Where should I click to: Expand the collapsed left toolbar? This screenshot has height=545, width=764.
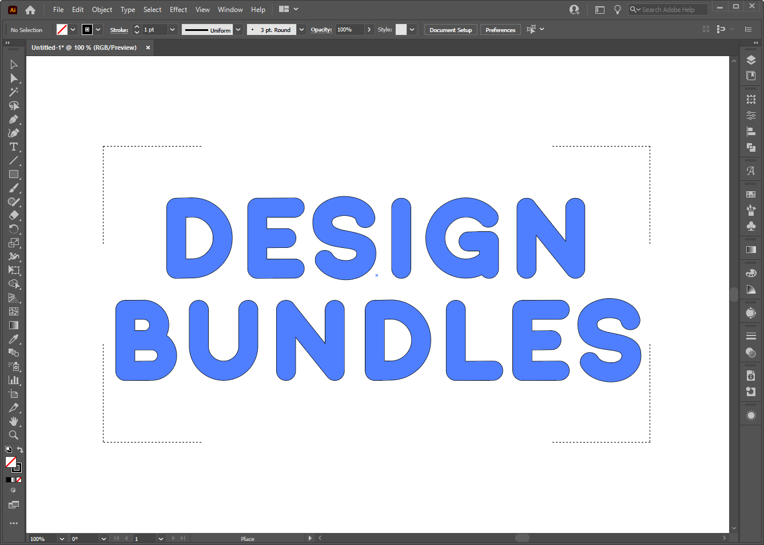pyautogui.click(x=8, y=43)
